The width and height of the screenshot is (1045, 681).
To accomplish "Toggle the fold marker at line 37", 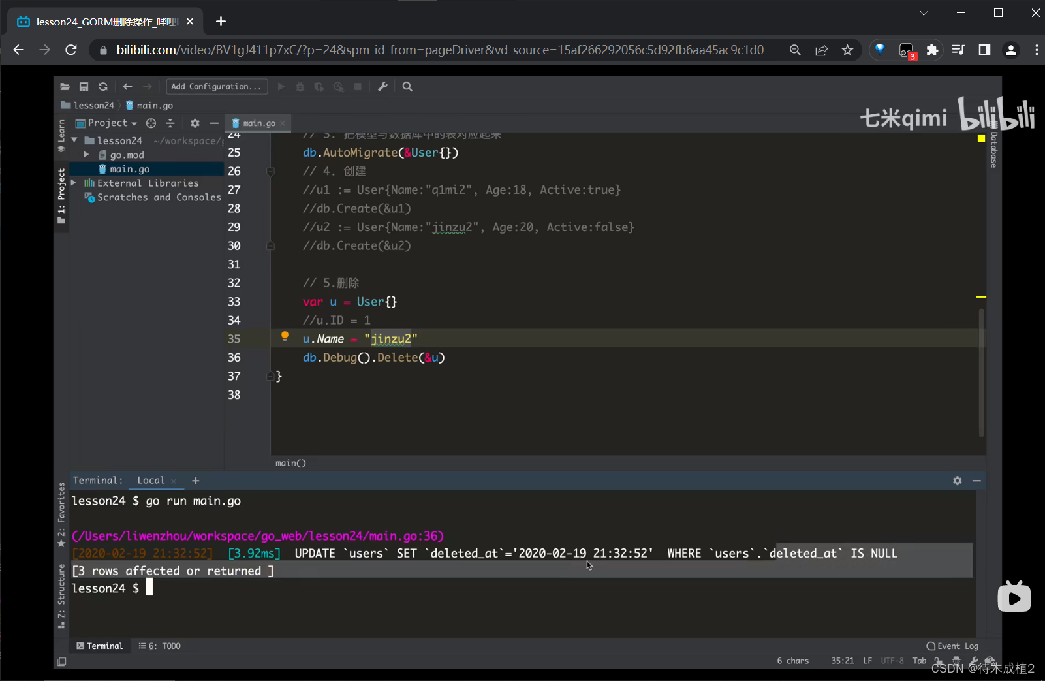I will (x=270, y=376).
